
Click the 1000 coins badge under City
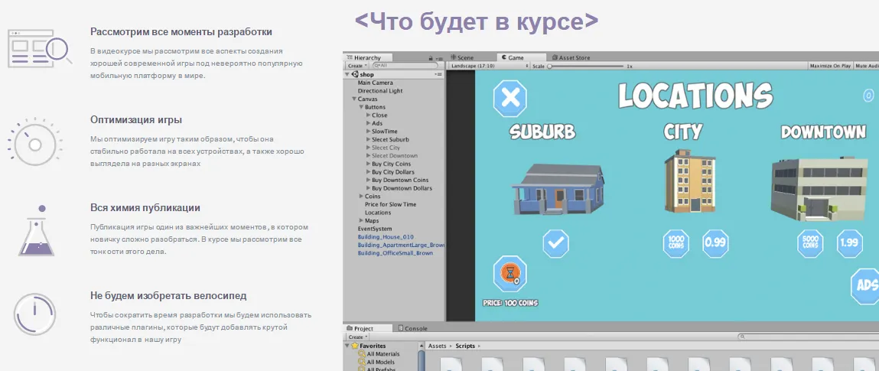[677, 243]
